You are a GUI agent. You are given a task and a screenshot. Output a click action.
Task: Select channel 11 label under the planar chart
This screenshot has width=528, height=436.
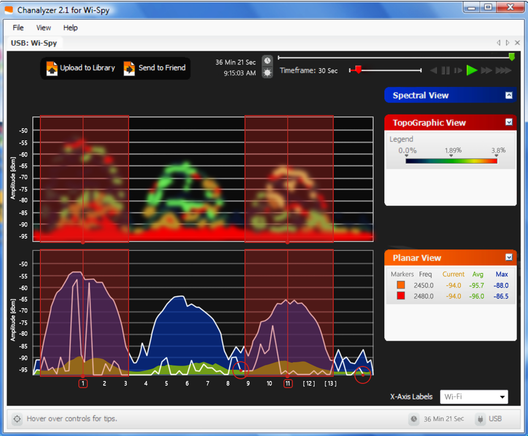[288, 383]
